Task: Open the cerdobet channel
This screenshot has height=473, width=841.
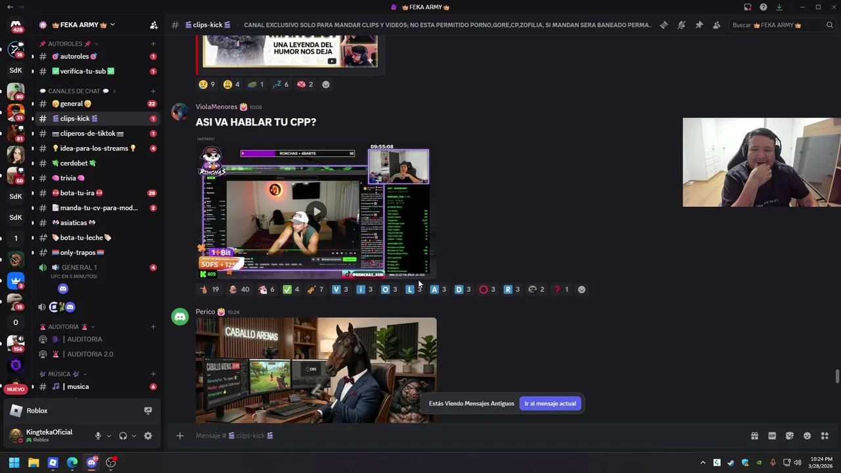Action: [x=97, y=163]
